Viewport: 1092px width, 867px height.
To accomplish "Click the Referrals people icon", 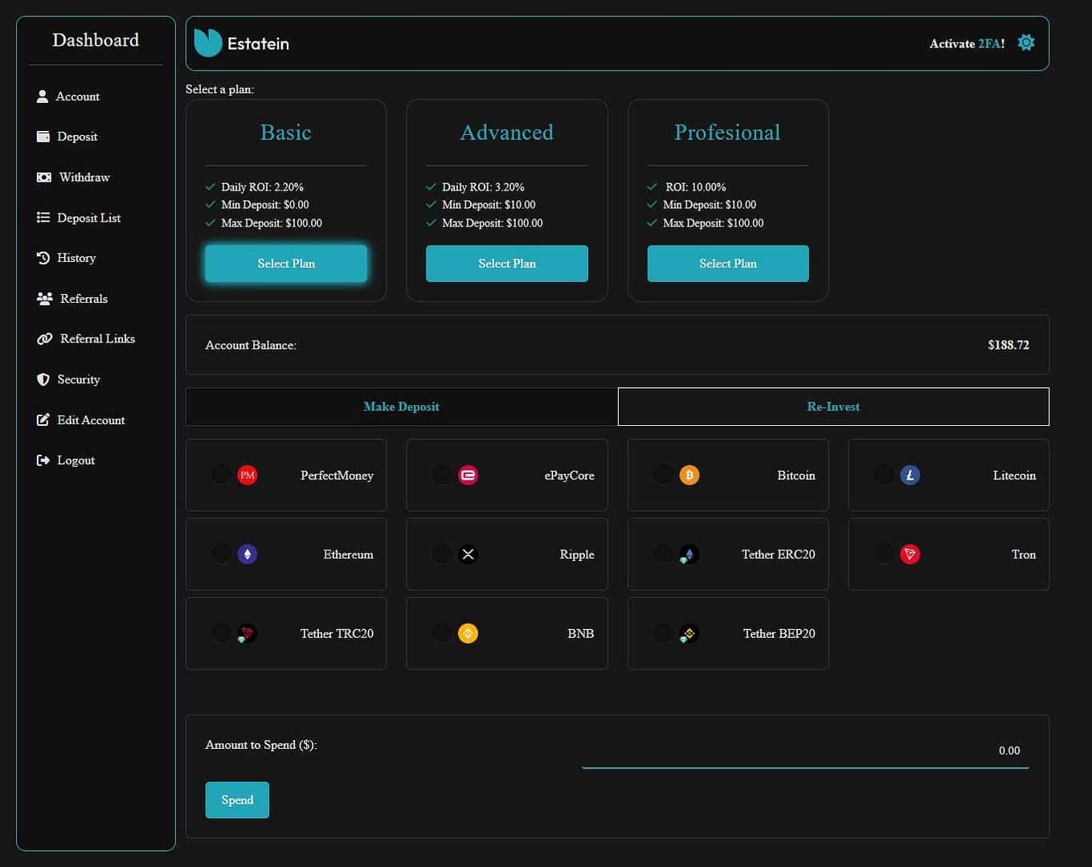I will 45,298.
